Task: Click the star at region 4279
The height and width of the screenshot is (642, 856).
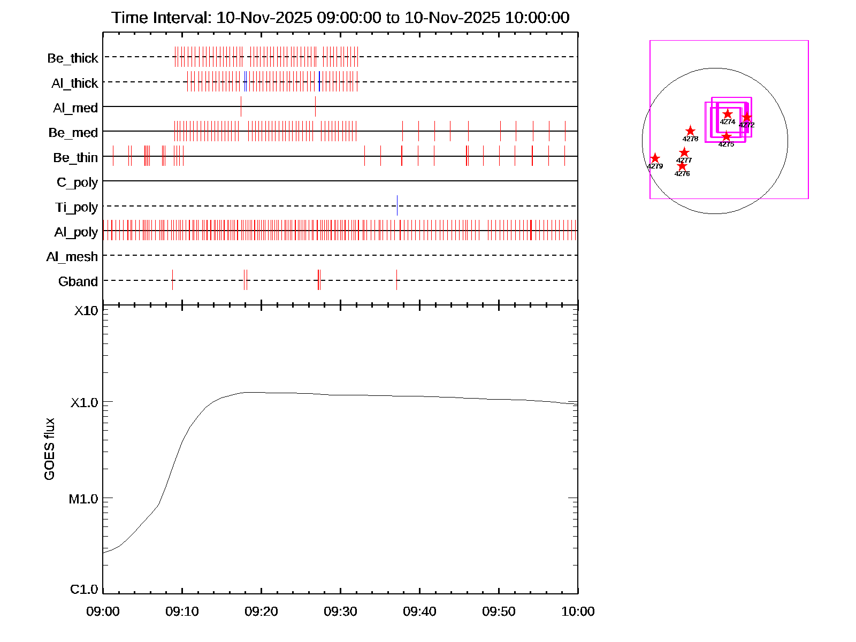Action: (655, 158)
